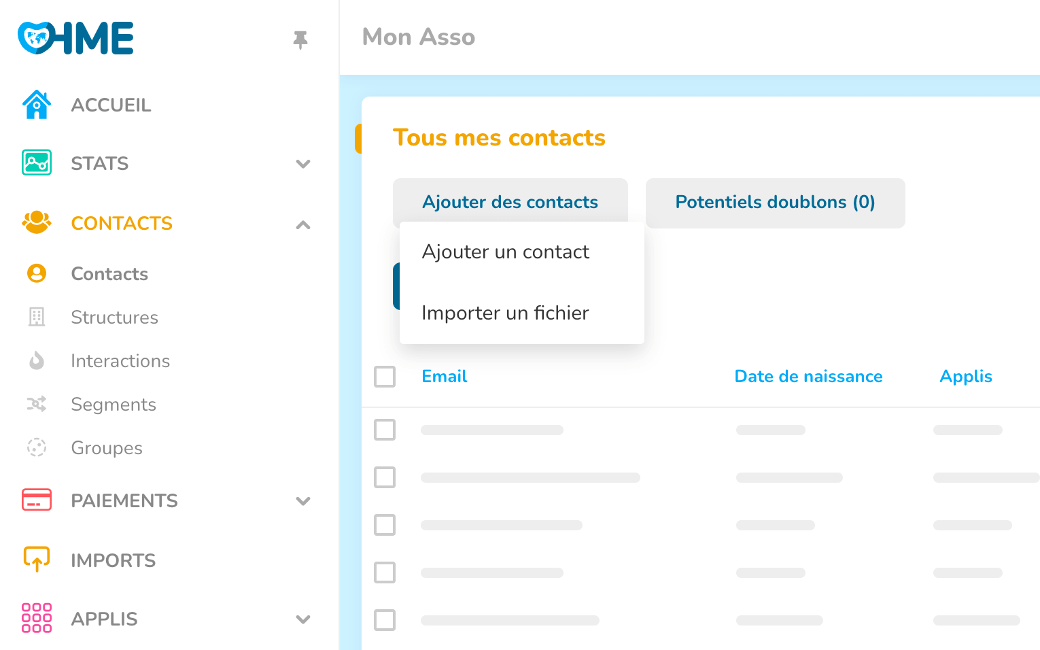Screen dimensions: 1040x650
Task: Open the Imports upload icon
Action: click(x=37, y=560)
